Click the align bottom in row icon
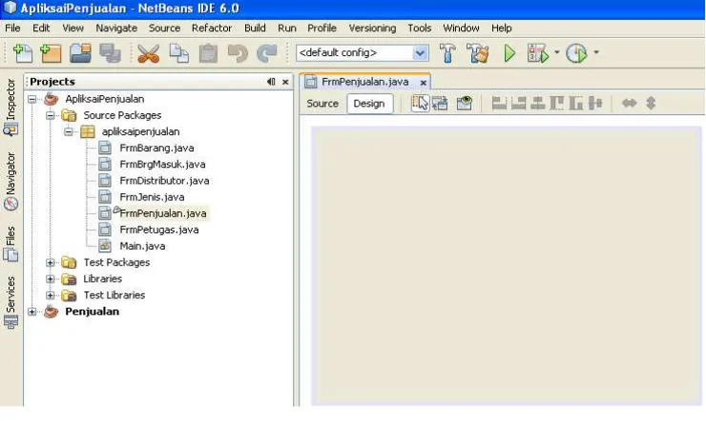Image resolution: width=706 pixels, height=421 pixels. pyautogui.click(x=576, y=103)
